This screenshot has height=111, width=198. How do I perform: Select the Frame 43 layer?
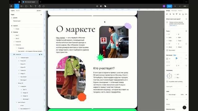point(23,61)
